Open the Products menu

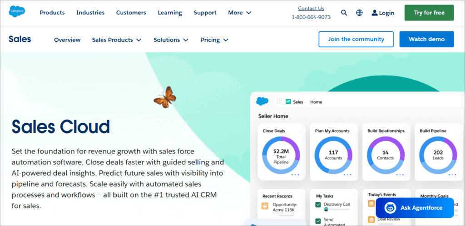(52, 13)
